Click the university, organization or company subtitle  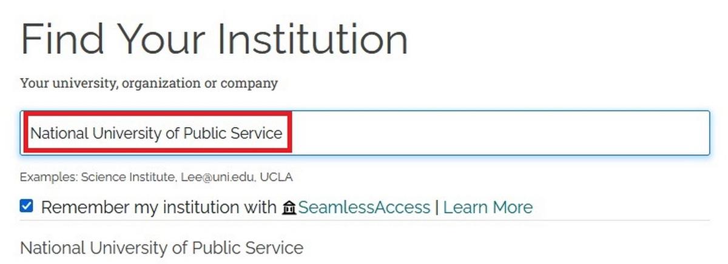point(149,83)
